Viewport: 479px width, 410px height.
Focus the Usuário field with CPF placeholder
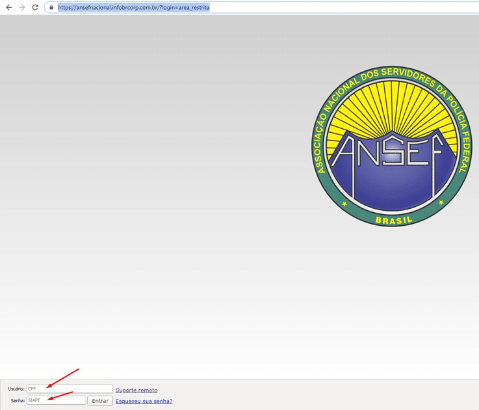coord(70,389)
